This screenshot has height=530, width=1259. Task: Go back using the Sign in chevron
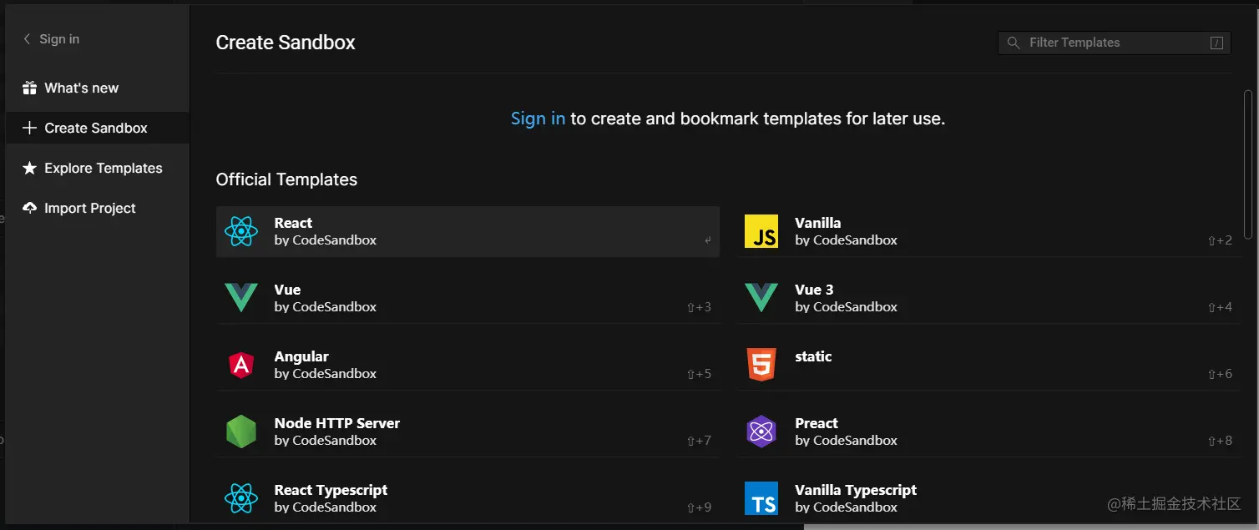28,39
